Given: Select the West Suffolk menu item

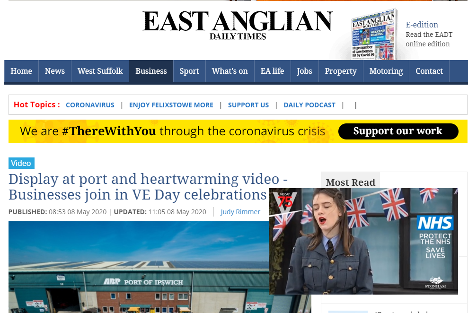Looking at the screenshot, I should click(x=100, y=71).
